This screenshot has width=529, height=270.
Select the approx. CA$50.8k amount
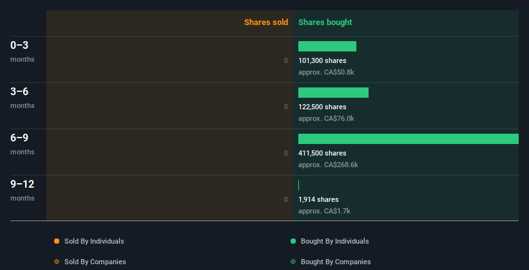[x=326, y=72]
